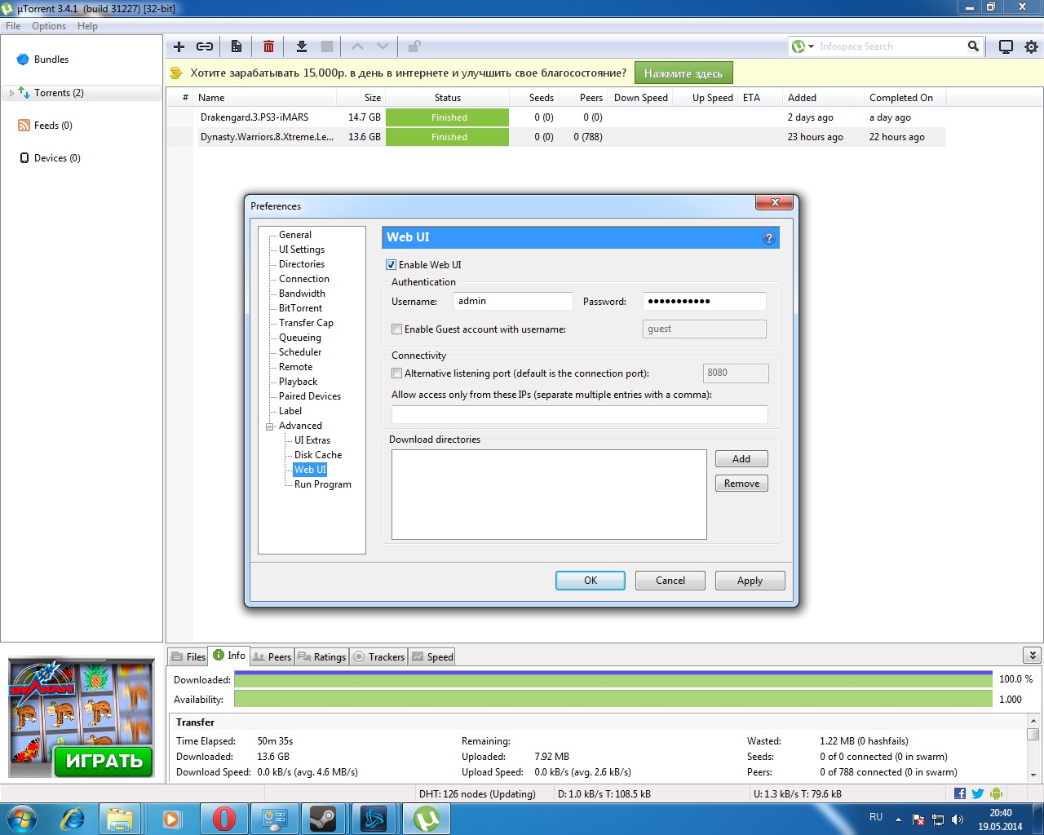This screenshot has height=835, width=1044.
Task: Click Apply in Preferences dialog
Action: coord(750,581)
